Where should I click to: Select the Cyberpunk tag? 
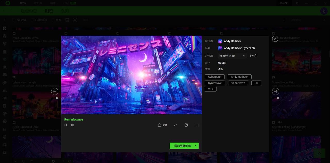[215, 77]
